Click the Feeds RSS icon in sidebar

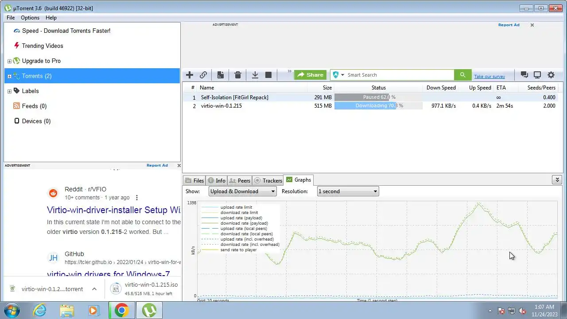click(x=16, y=106)
